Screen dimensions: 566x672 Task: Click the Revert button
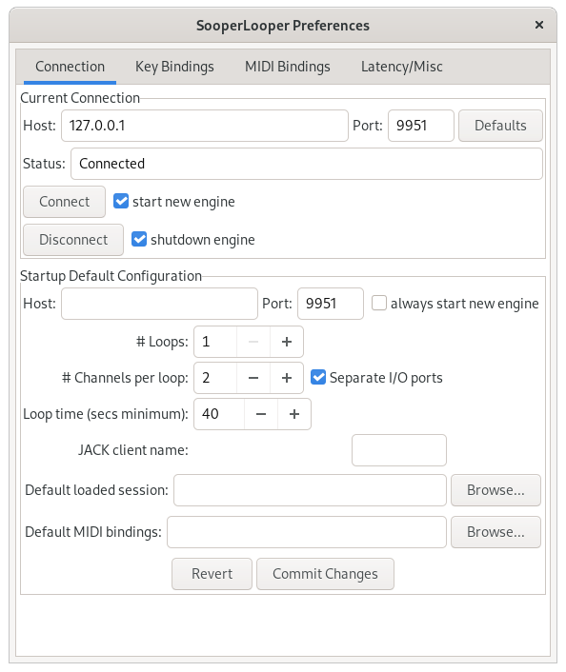(212, 574)
